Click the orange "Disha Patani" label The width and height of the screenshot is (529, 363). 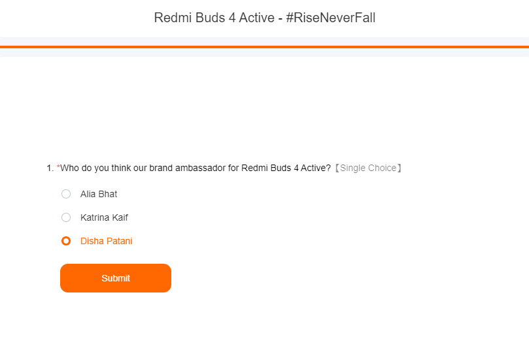[x=107, y=241]
